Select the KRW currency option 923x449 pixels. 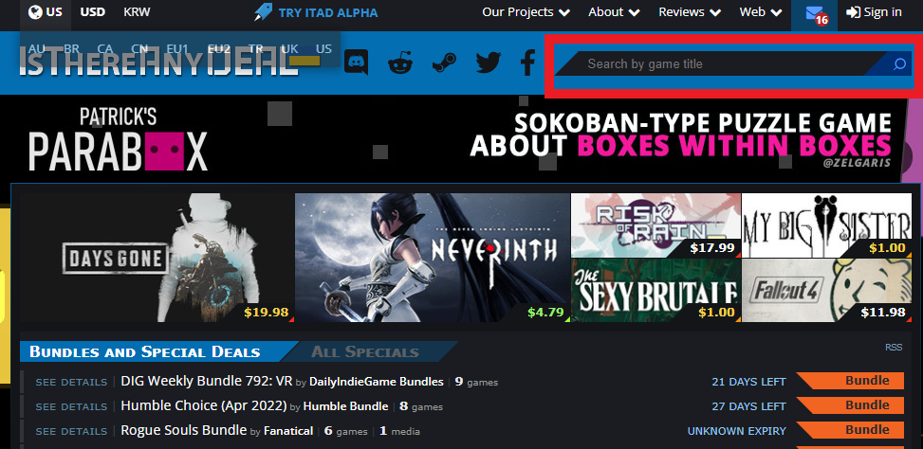click(137, 11)
